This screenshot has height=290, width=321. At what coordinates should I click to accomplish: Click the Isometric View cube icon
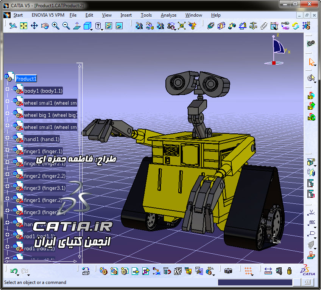tap(87, 26)
